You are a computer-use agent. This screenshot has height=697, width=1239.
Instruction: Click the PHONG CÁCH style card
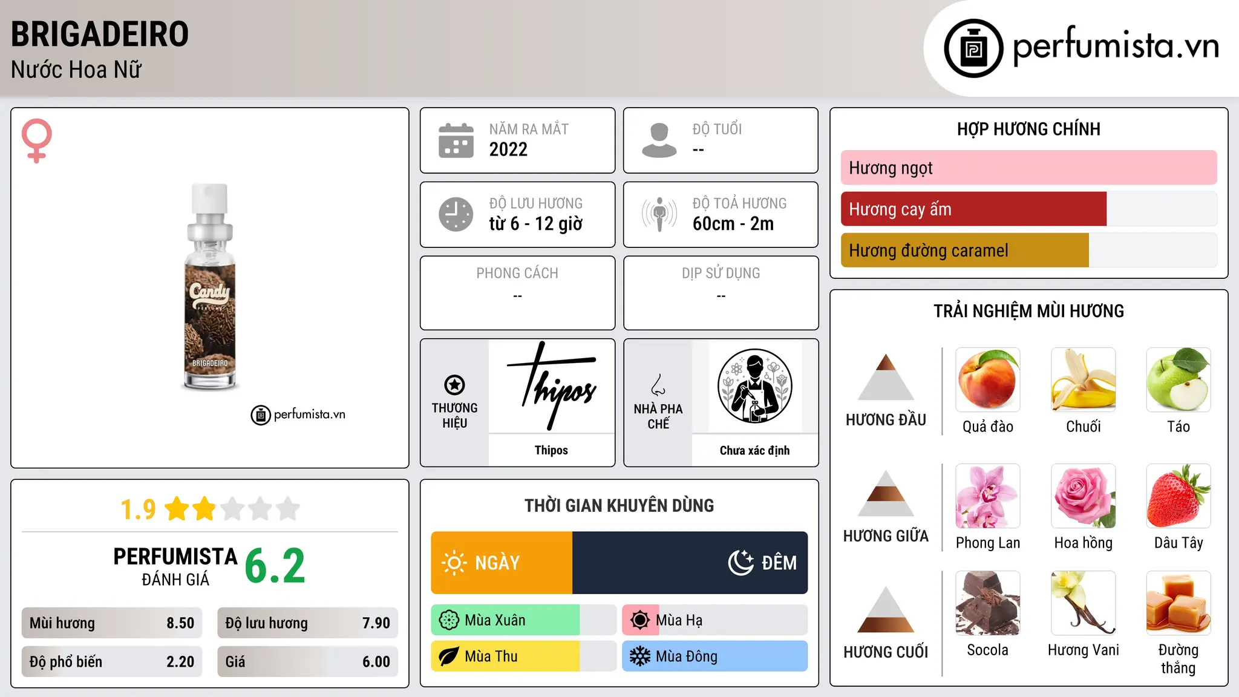[517, 293]
